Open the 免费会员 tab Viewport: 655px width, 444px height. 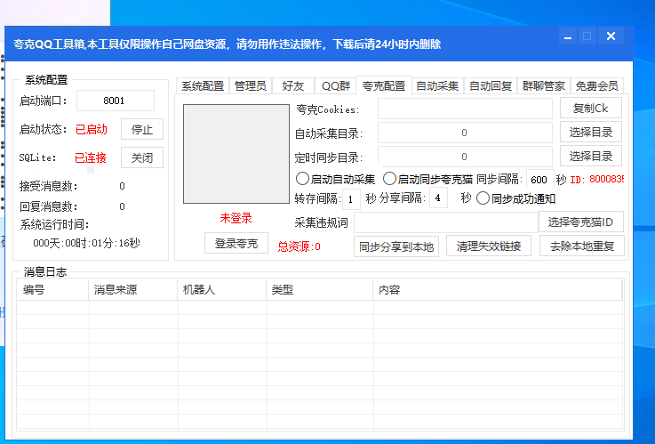(x=596, y=86)
